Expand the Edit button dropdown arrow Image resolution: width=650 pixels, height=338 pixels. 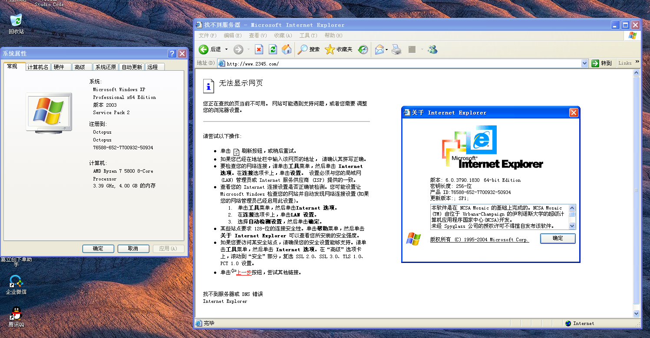coord(422,49)
